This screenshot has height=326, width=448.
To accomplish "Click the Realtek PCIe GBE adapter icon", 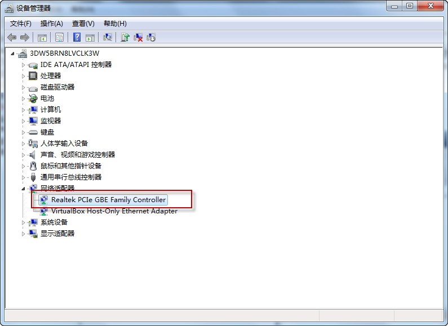I will point(44,200).
